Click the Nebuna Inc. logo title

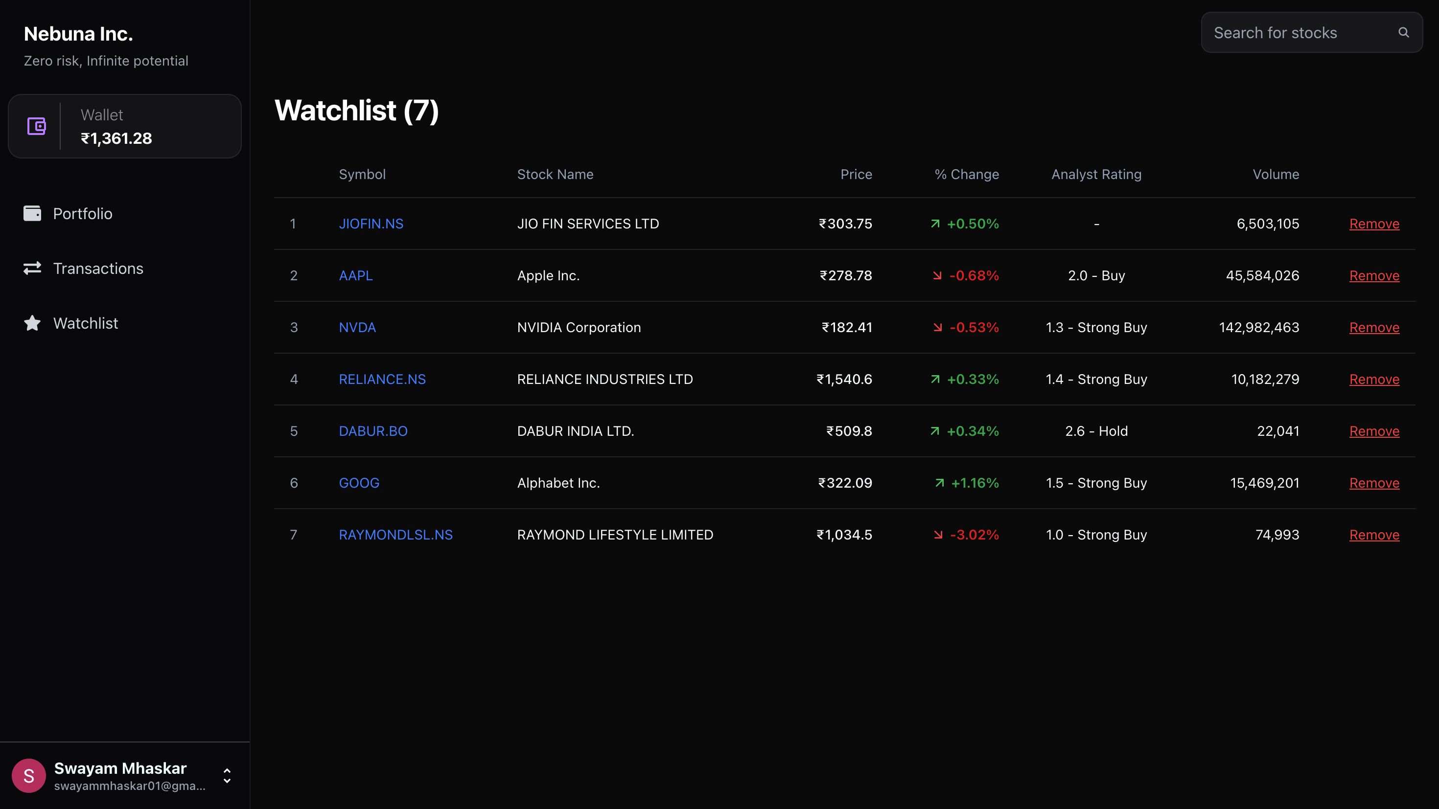(78, 34)
